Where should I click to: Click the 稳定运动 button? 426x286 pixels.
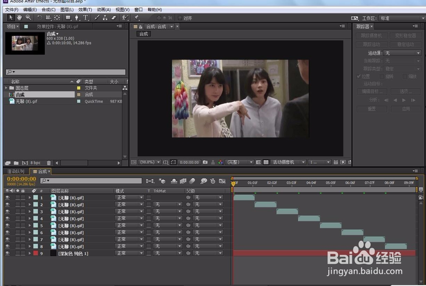pos(406,44)
